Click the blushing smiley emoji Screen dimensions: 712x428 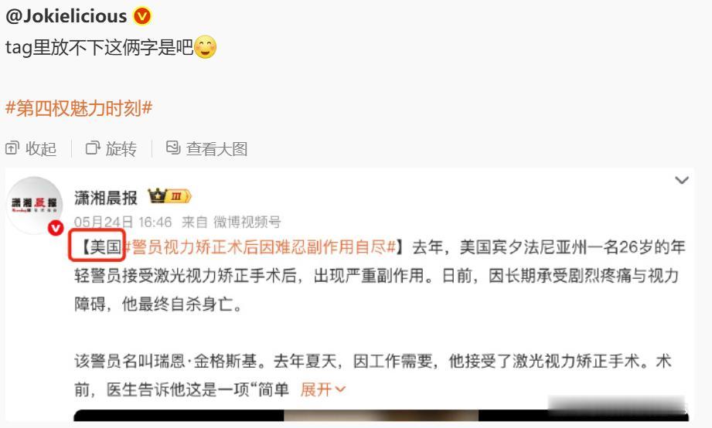tap(205, 47)
